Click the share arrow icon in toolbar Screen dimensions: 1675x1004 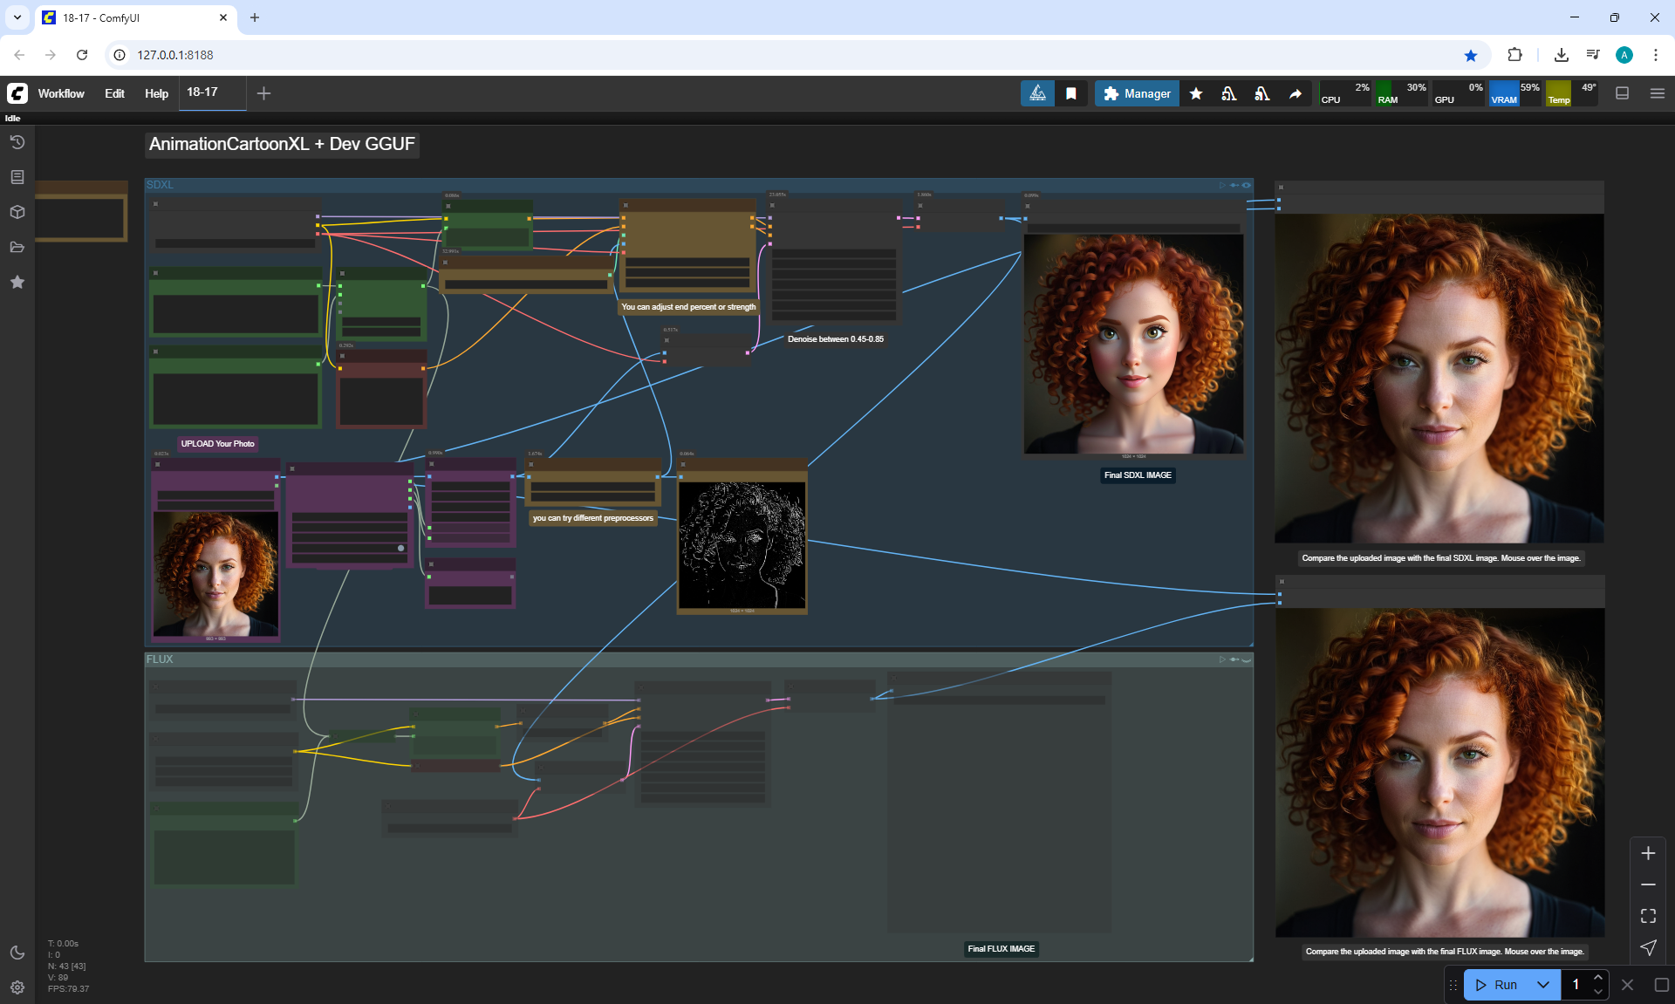coord(1296,93)
